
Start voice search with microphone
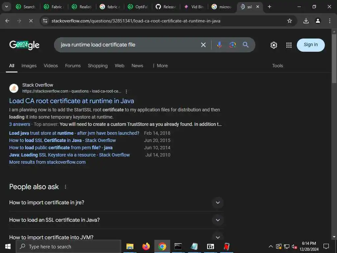(x=219, y=45)
